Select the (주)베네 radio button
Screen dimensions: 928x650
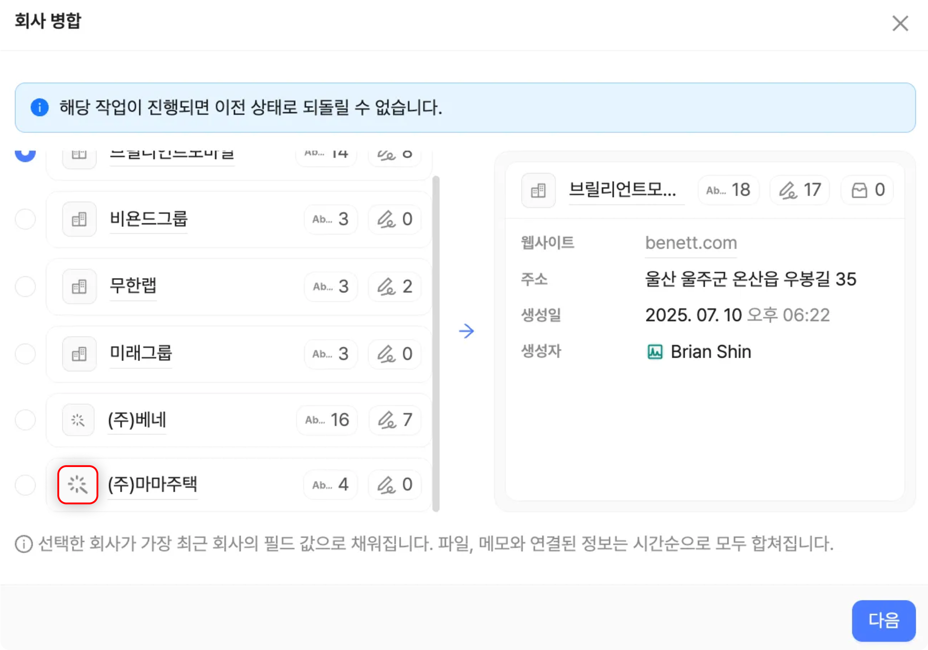point(25,420)
